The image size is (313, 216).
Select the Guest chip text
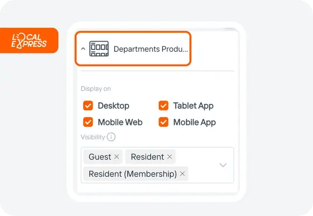click(100, 157)
